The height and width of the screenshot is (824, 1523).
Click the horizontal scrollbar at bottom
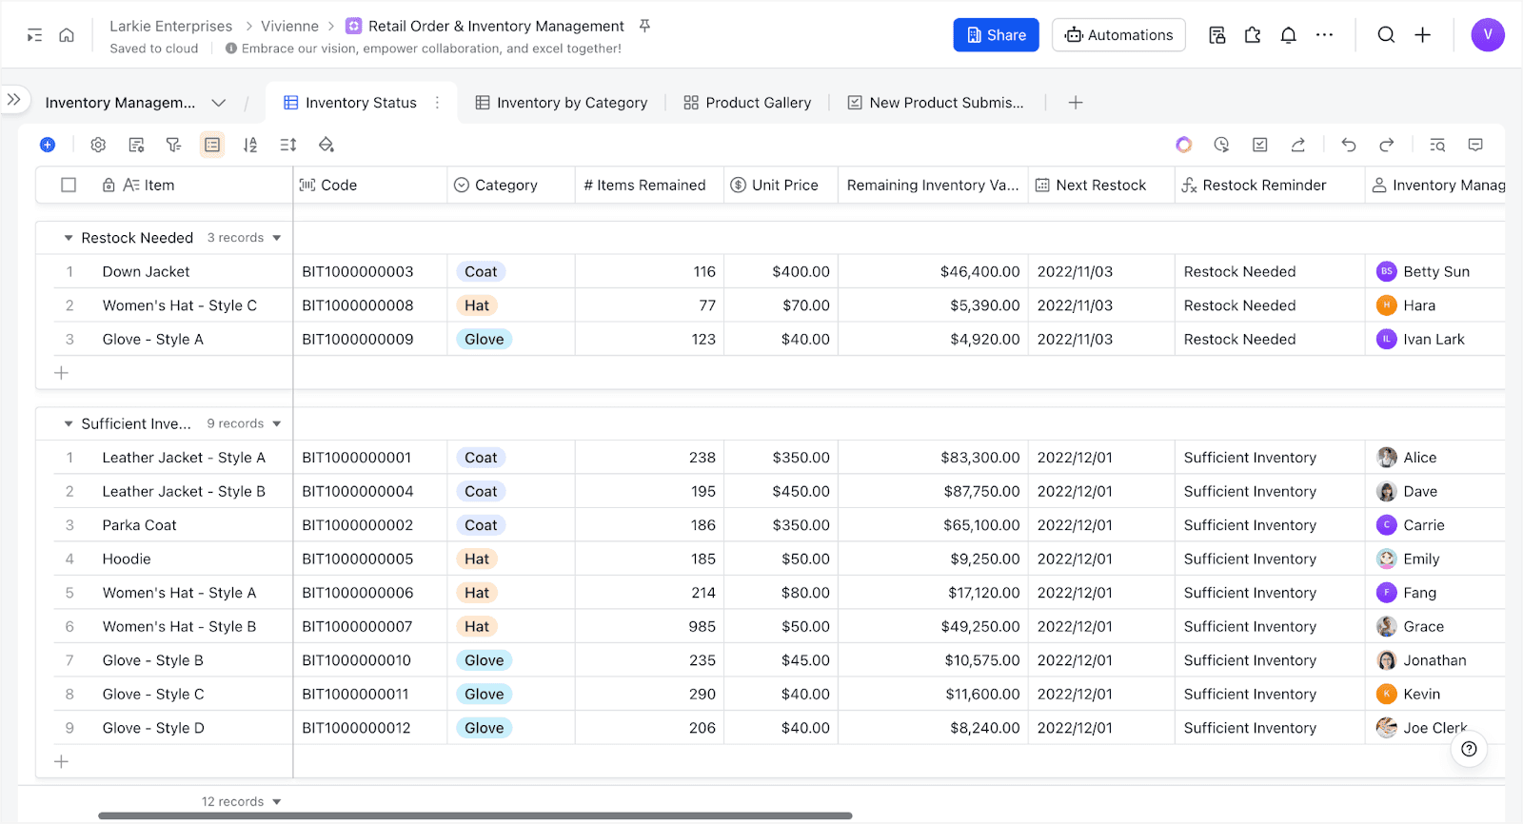pyautogui.click(x=475, y=815)
